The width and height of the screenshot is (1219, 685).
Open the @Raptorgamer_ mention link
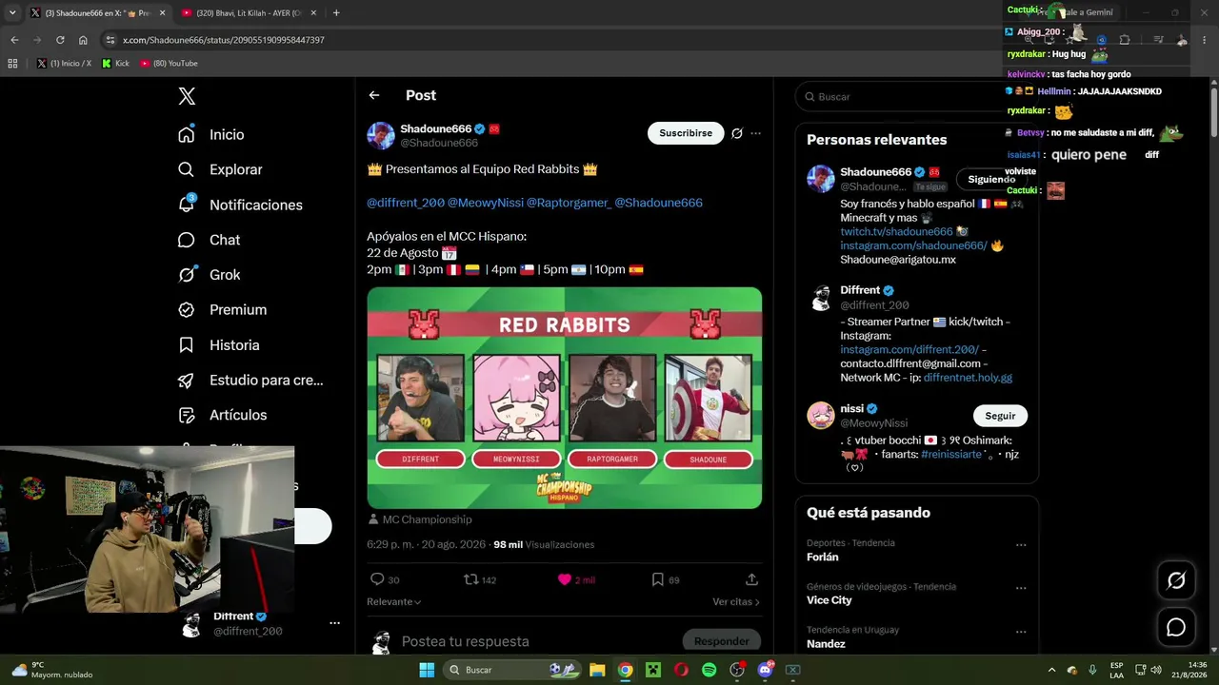pos(569,203)
